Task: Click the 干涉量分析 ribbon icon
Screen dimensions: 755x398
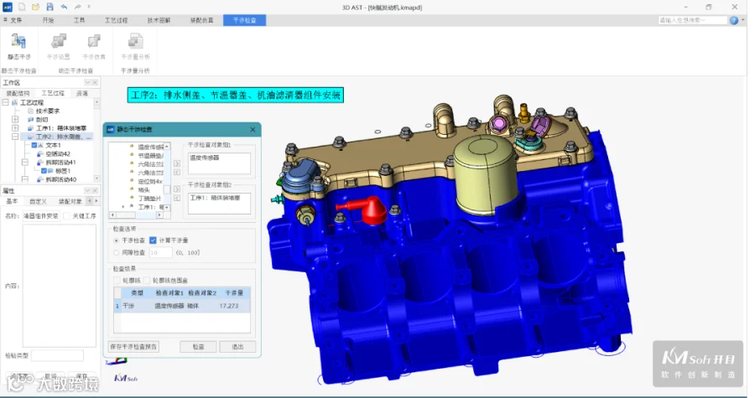Action: pos(135,42)
